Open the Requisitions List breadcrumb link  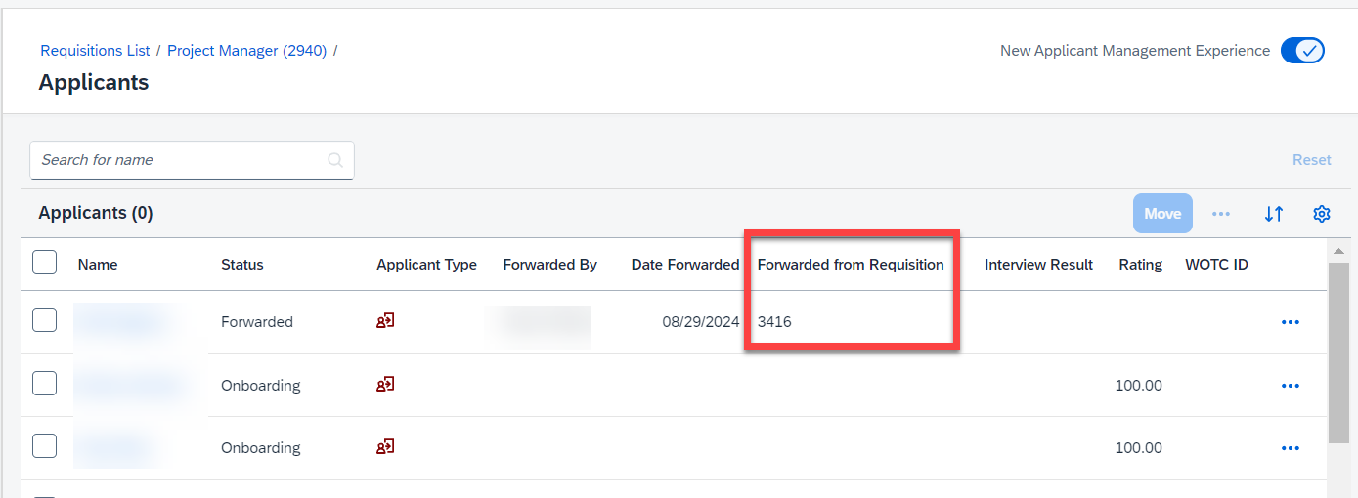[x=95, y=50]
